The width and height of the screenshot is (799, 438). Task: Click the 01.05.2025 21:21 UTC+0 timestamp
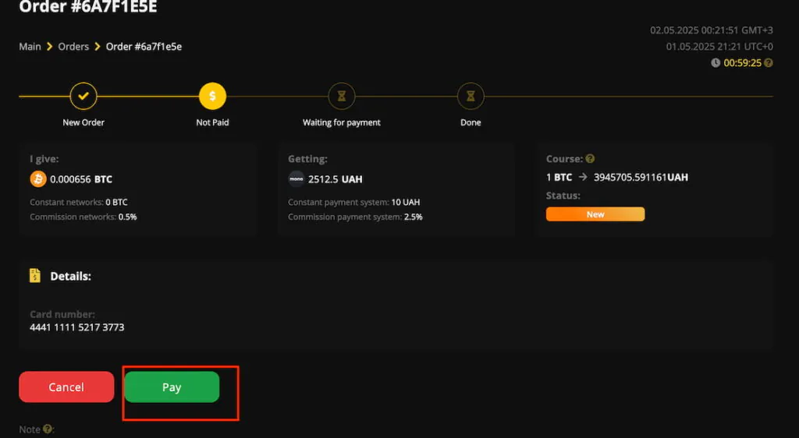[719, 46]
